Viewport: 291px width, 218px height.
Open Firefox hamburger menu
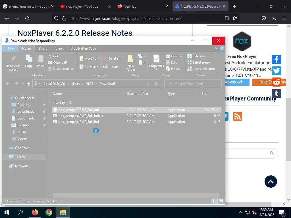[284, 18]
